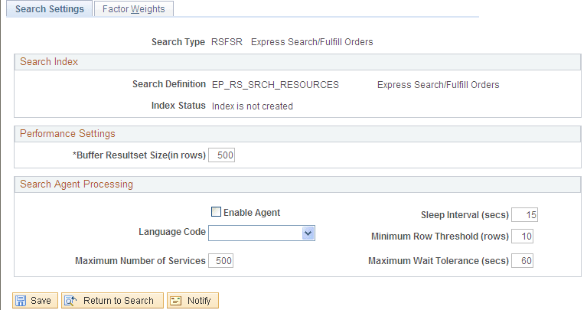The image size is (587, 310).
Task: Click the EP_RS_SRCH_RESOURCES search definition value
Action: click(276, 85)
